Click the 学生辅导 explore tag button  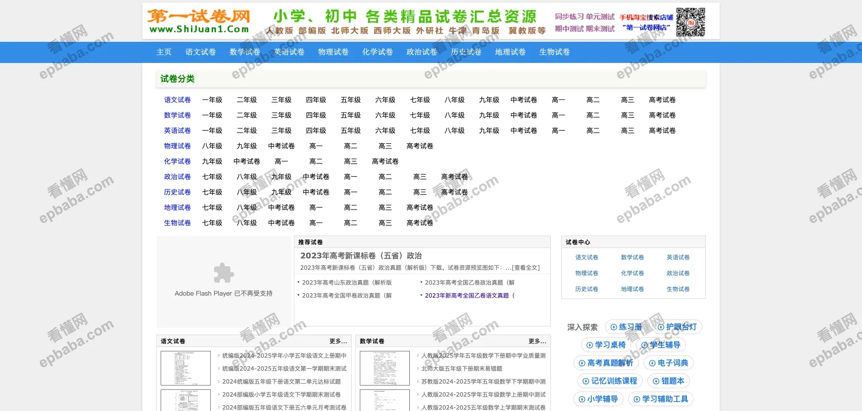coord(661,345)
